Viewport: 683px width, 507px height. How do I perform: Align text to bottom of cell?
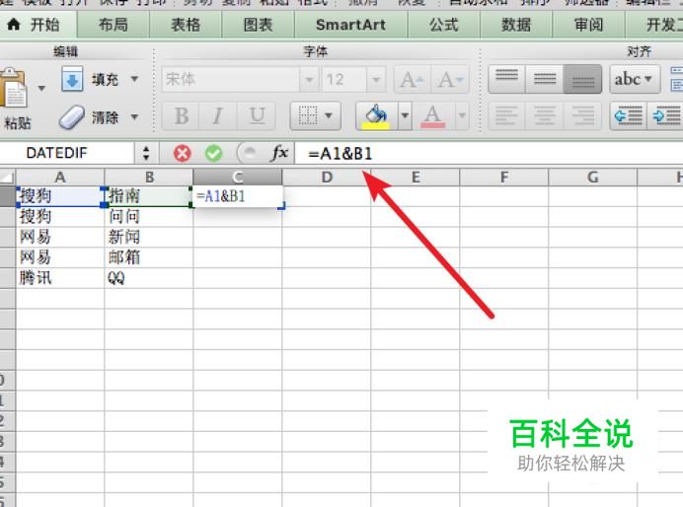pyautogui.click(x=582, y=79)
